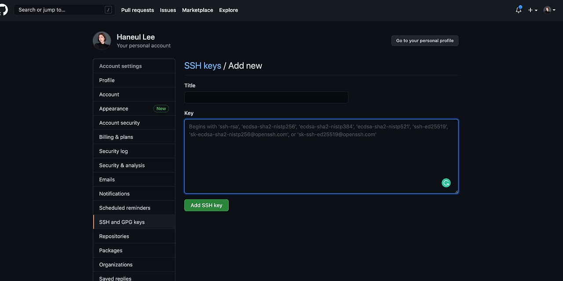Screen dimensions: 563x281
Task: Click the GitHub logo icon
Action: [x=3, y=10]
